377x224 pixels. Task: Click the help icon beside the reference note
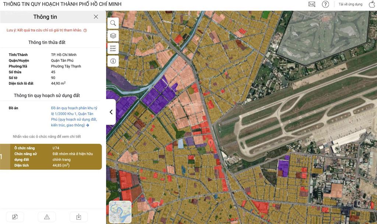pos(85,30)
